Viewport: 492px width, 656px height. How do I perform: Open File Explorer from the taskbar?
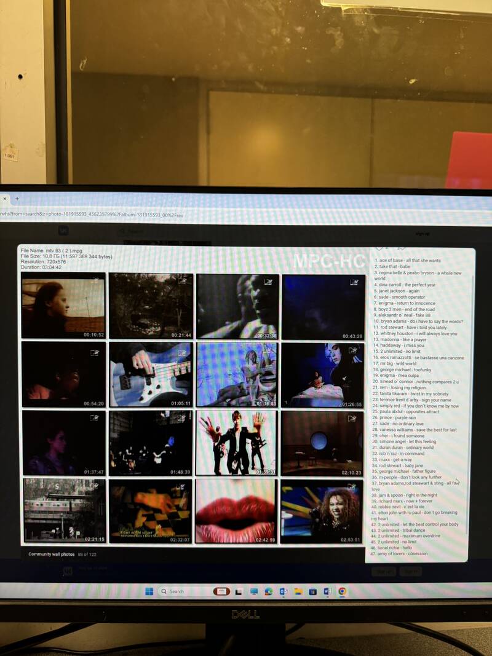point(298,591)
